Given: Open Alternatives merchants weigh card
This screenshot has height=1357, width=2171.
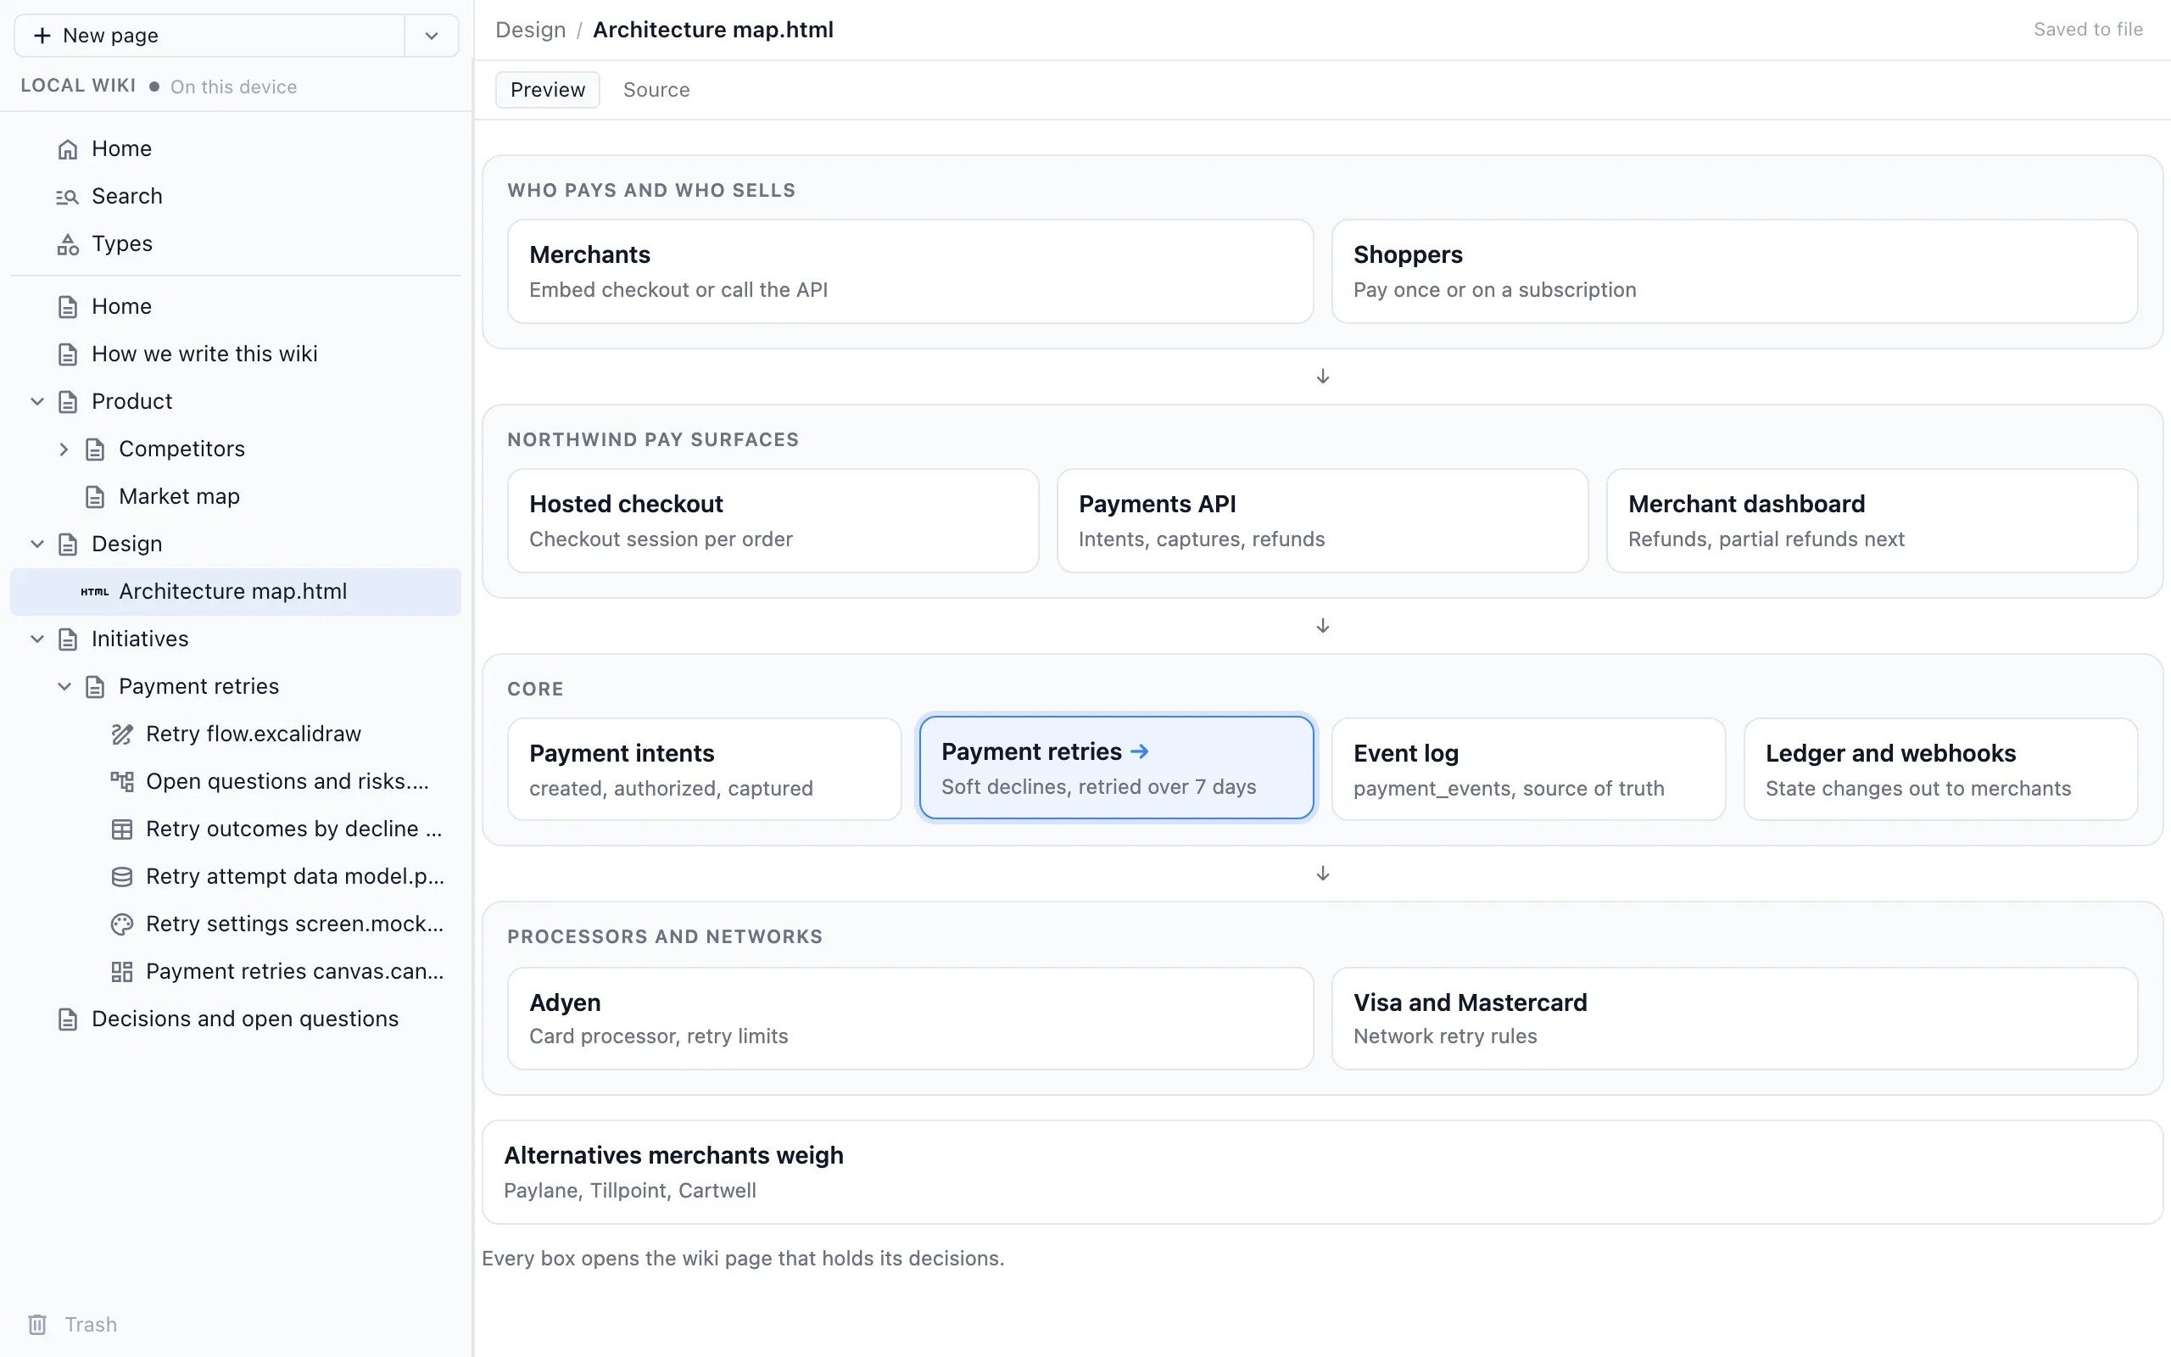Looking at the screenshot, I should (x=1322, y=1171).
